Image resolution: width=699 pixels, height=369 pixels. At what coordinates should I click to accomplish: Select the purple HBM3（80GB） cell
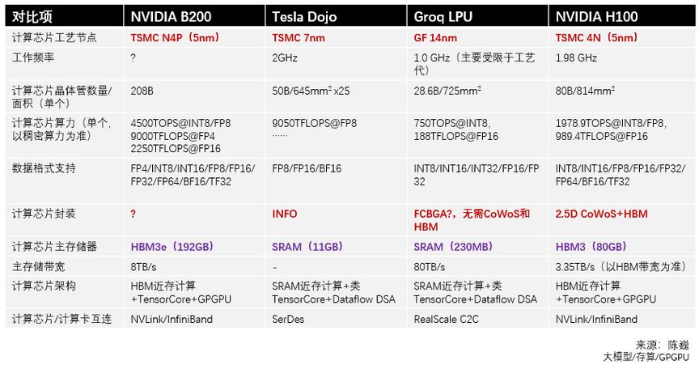point(591,246)
